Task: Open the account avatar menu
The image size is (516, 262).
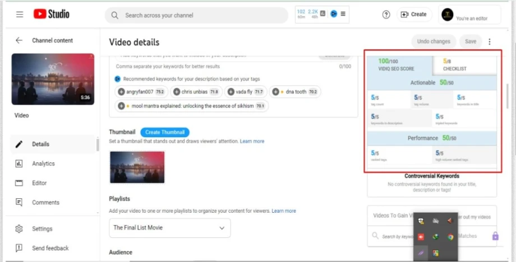Action: [447, 15]
